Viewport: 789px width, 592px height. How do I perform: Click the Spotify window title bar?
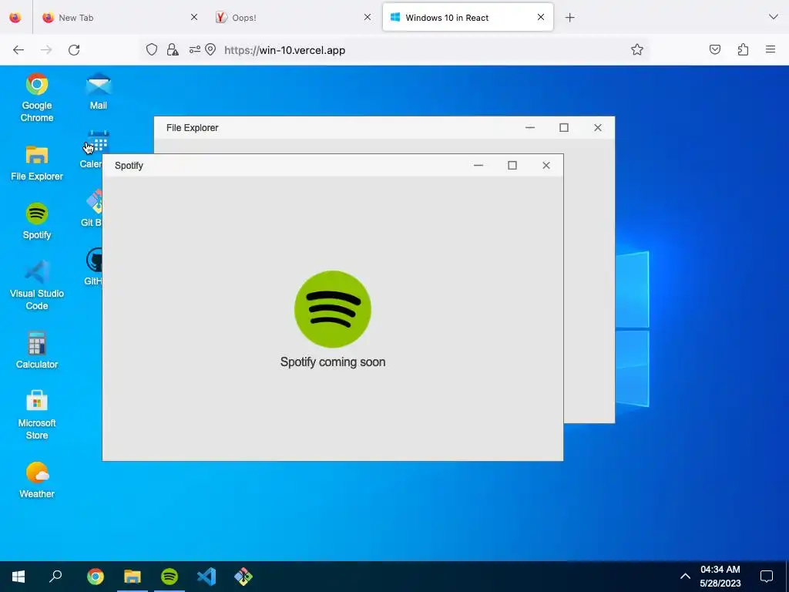(x=333, y=166)
